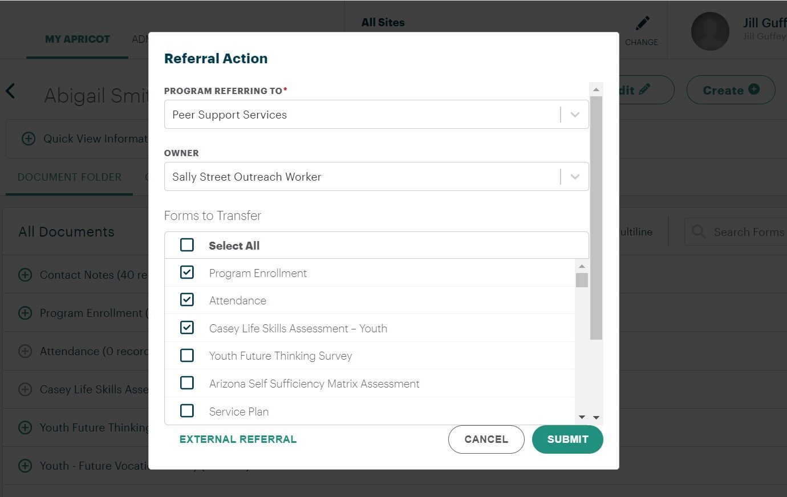Tick the Service Plan checkbox

point(187,411)
